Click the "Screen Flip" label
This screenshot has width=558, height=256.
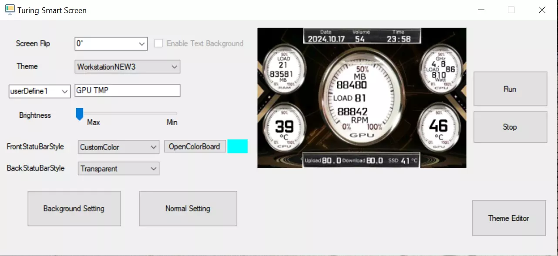pos(33,43)
